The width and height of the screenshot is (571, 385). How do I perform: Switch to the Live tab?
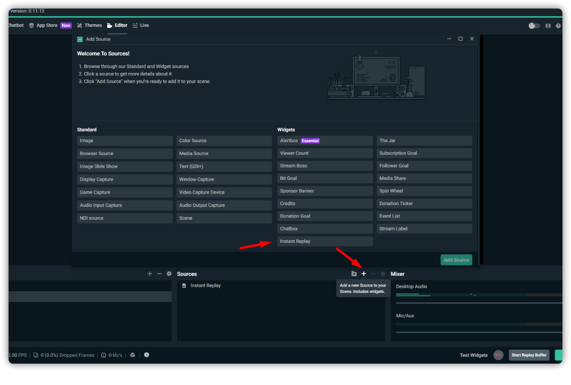click(x=141, y=25)
